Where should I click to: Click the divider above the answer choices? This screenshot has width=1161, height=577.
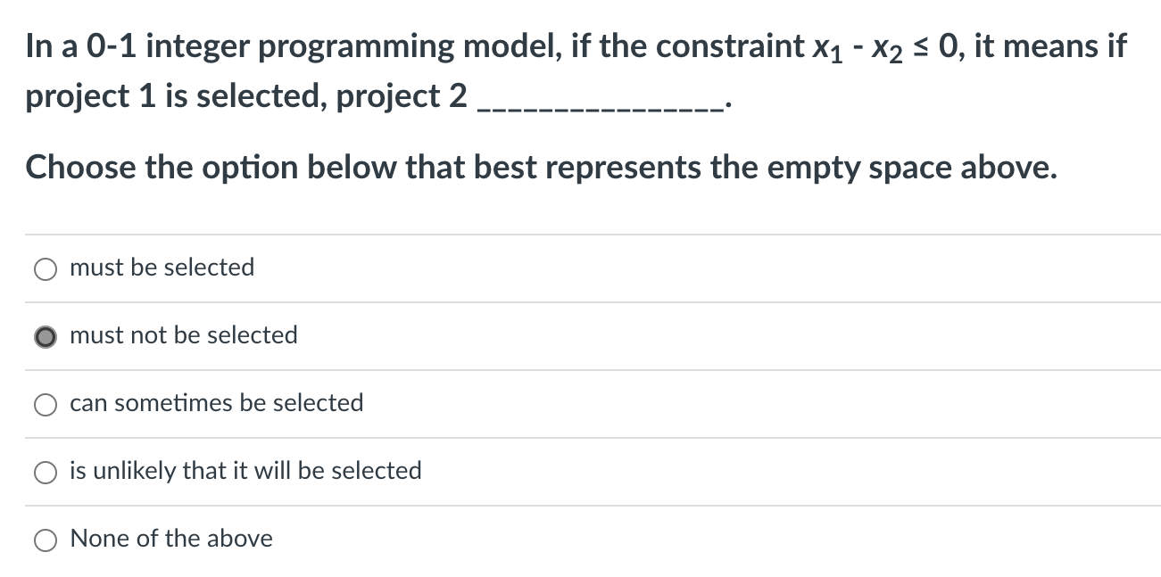(580, 233)
